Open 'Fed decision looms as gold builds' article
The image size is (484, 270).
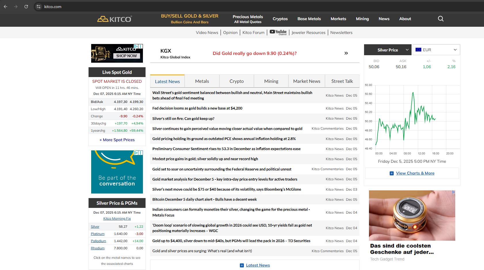click(x=197, y=108)
